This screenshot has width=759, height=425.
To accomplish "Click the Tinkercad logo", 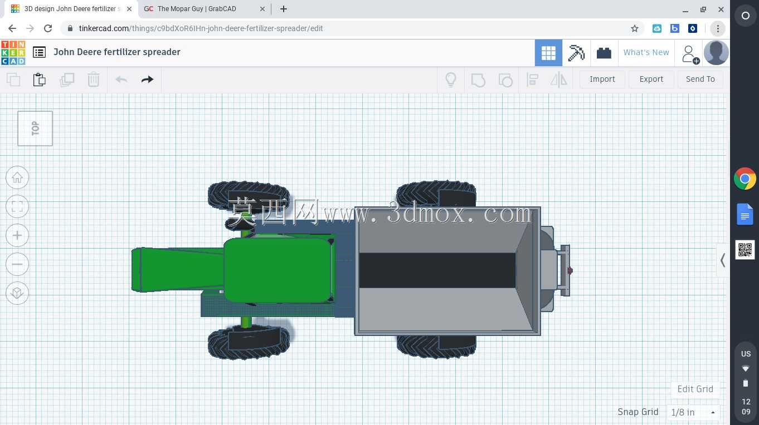I will coord(13,53).
